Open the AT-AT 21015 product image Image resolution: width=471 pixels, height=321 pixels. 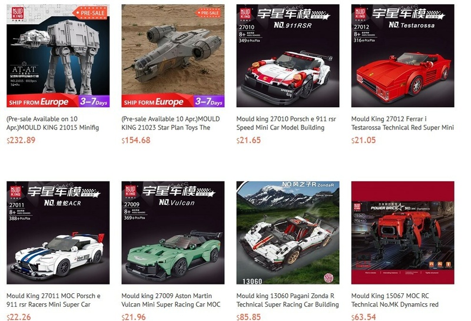tap(58, 55)
